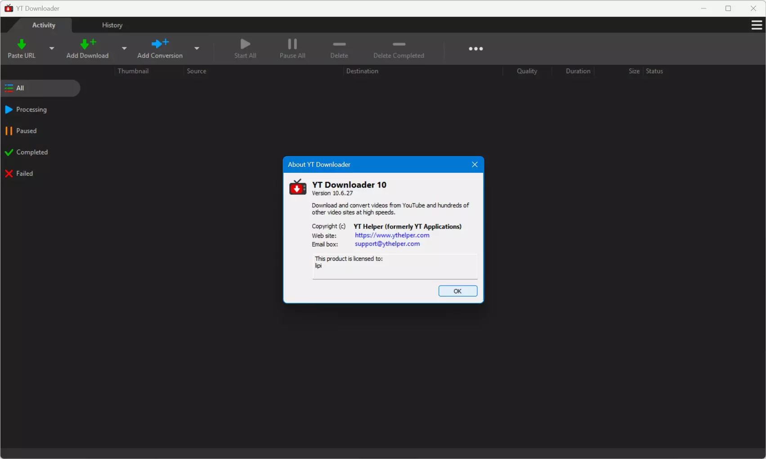This screenshot has height=459, width=766.
Task: Open the https://www.ythelper.com link
Action: [392, 235]
